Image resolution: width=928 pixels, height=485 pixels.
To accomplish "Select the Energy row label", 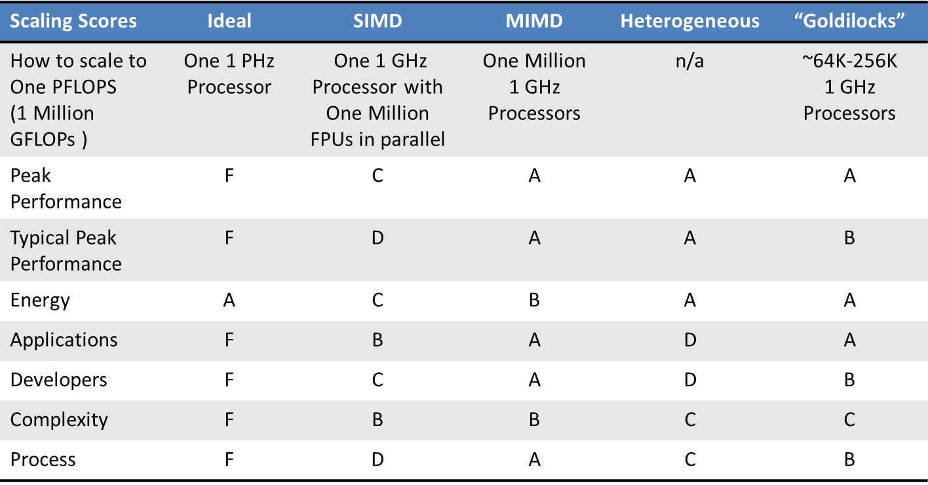I will [40, 300].
